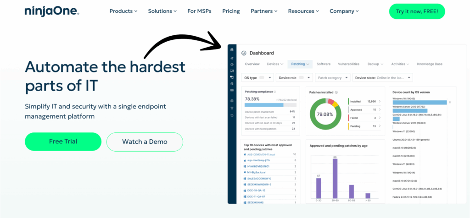Click the info icon next to Patches installed

(336, 92)
